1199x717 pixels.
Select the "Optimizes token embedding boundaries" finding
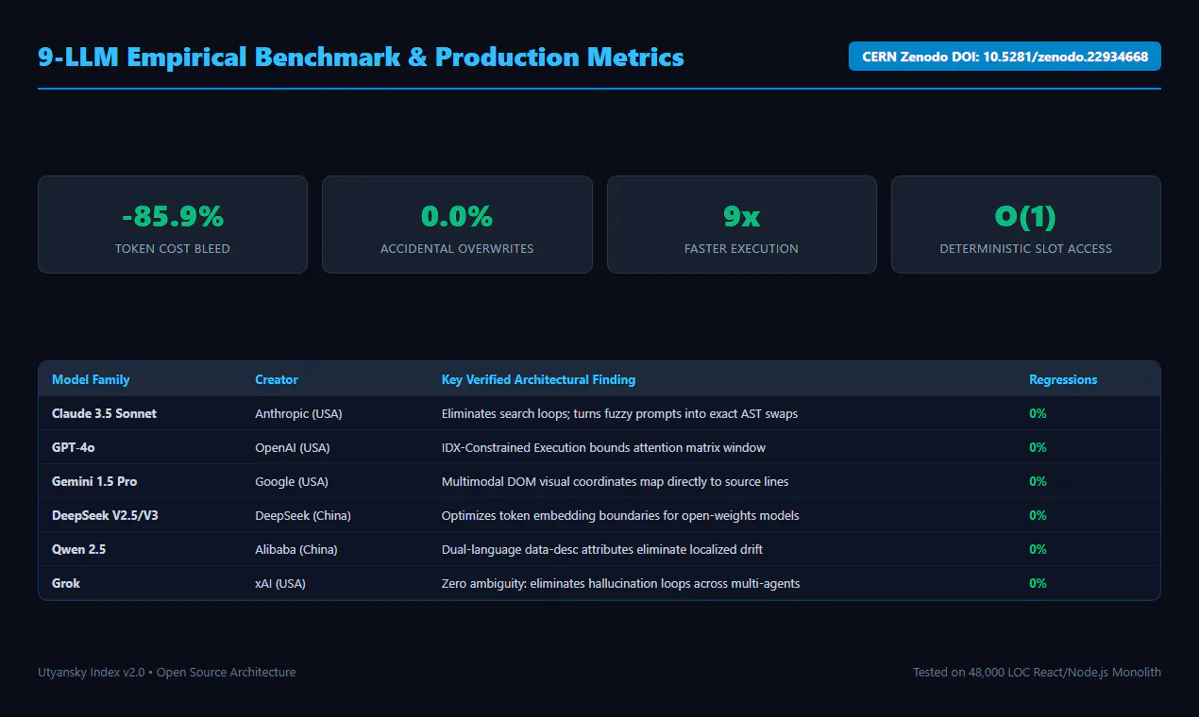(620, 515)
